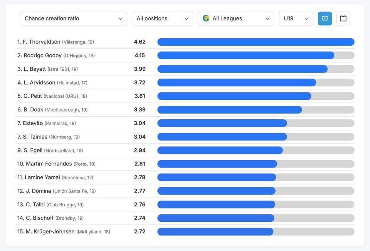The image size is (370, 251).
Task: Open the U19 age group dropdown
Action: pos(296,18)
